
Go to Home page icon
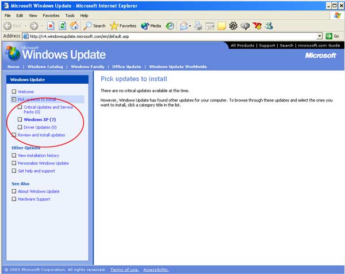pyautogui.click(x=74, y=26)
